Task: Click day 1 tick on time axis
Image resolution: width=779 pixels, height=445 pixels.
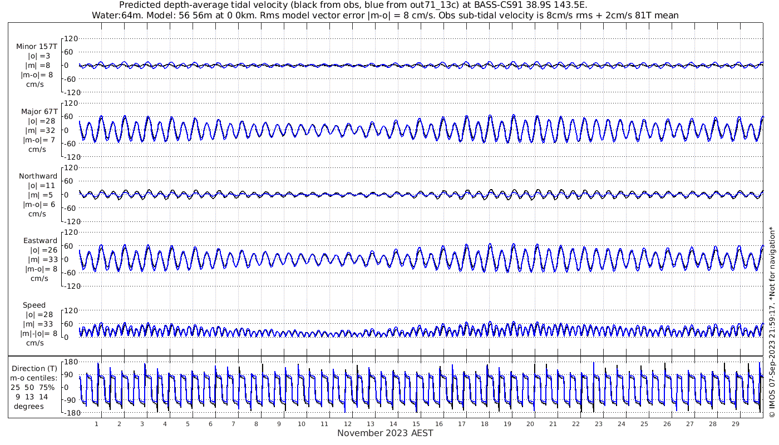Action: (x=97, y=424)
